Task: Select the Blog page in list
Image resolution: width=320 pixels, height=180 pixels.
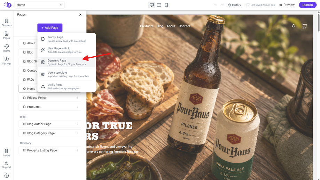Action: coord(28,52)
